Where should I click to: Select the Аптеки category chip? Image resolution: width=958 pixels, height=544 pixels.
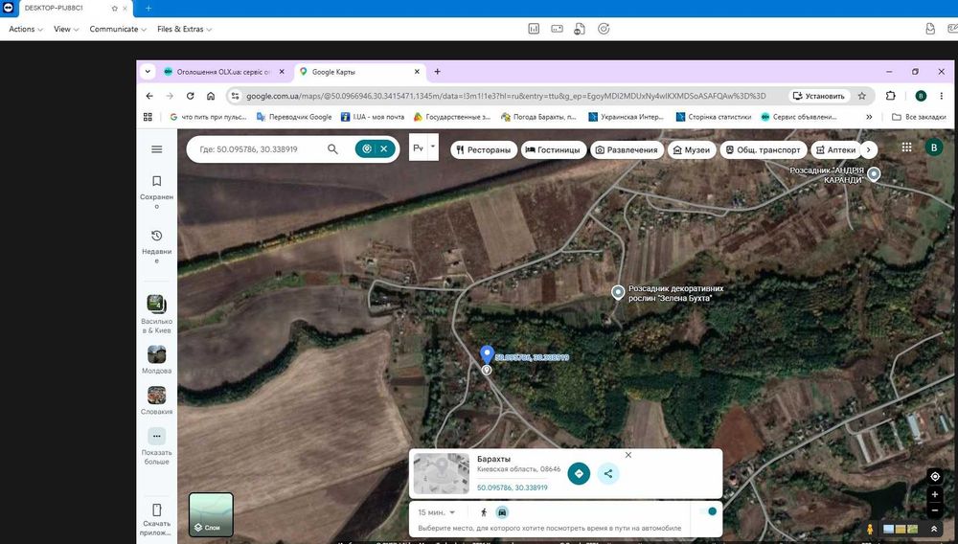coord(835,149)
